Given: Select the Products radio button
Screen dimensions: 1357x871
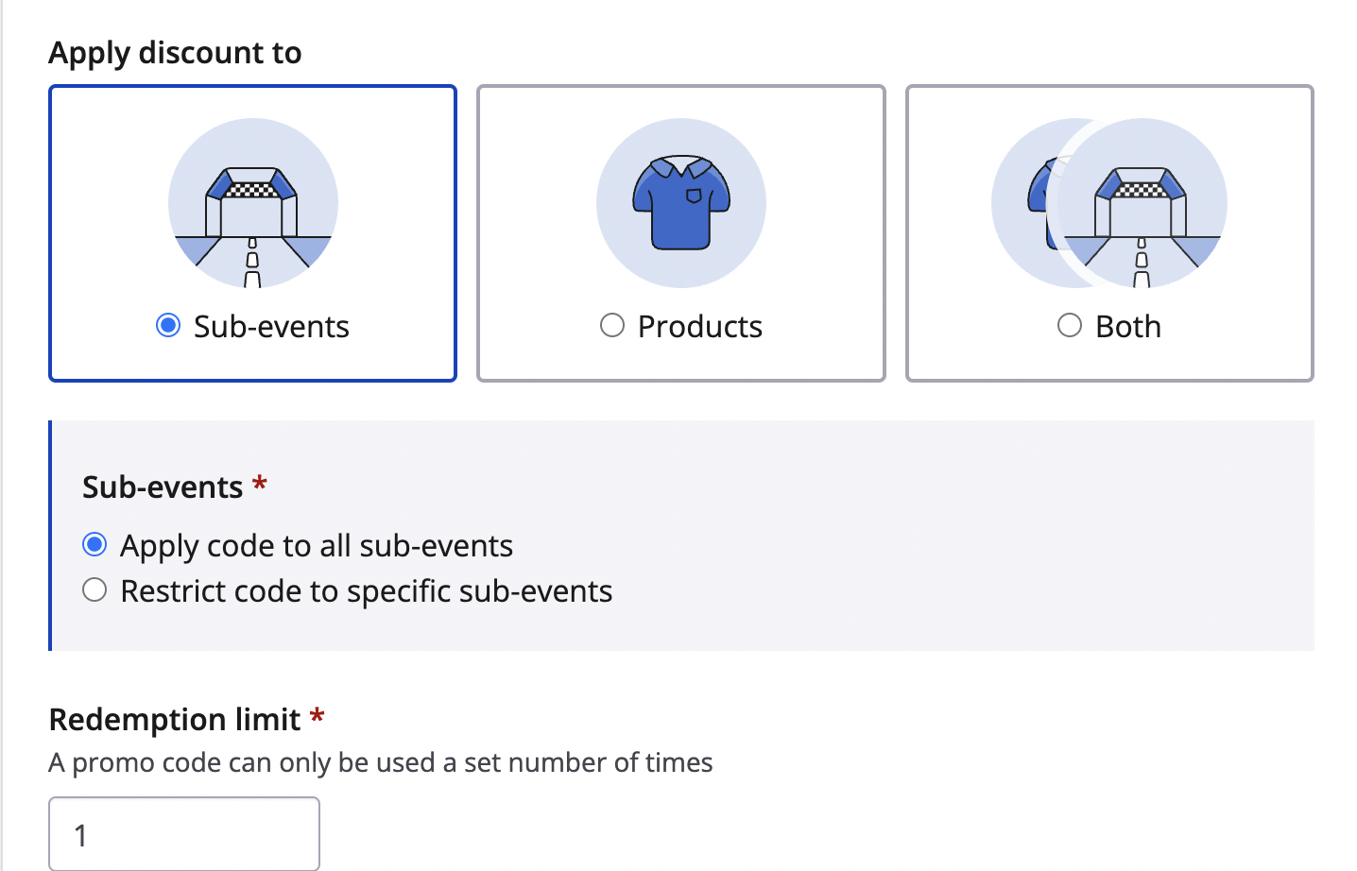Looking at the screenshot, I should (x=612, y=326).
